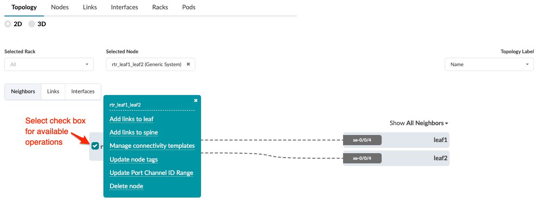This screenshot has width=537, height=202.
Task: Clear the selected node rtr_leaf1_leaf2
Action: point(188,64)
